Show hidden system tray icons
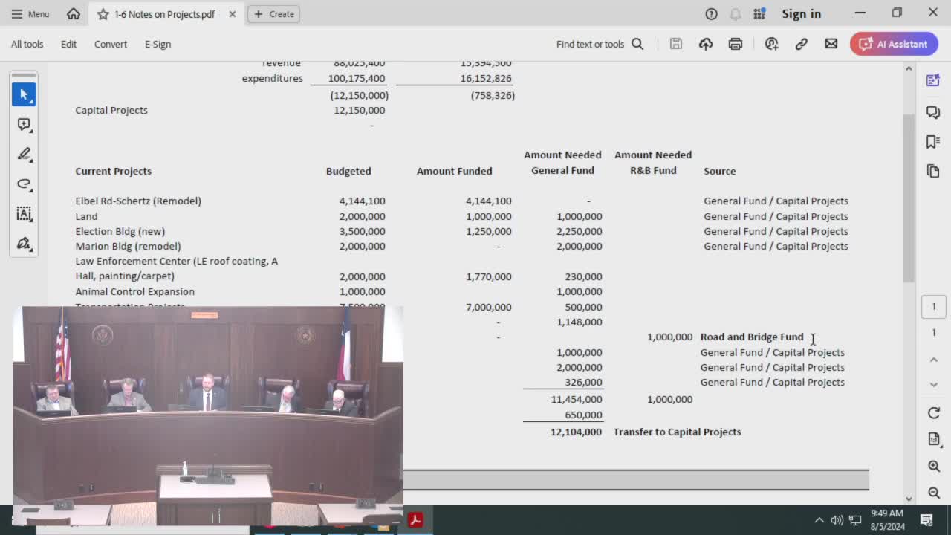Screen dimensions: 951x535 819,520
